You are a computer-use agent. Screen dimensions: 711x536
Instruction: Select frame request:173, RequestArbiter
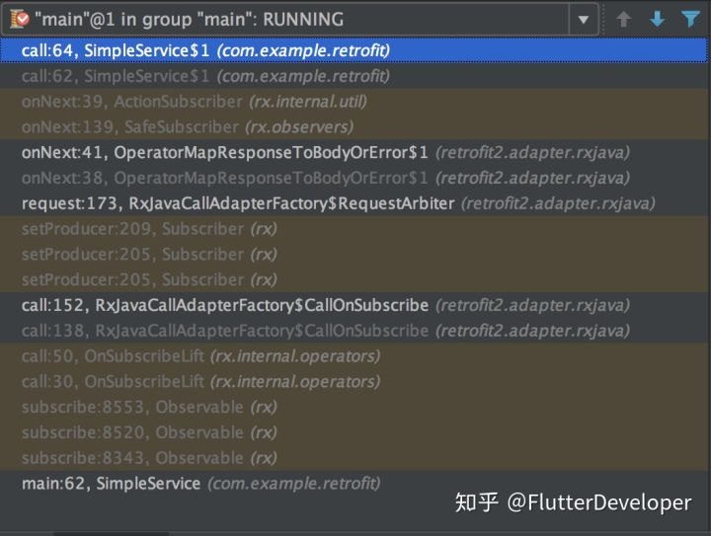pyautogui.click(x=338, y=203)
